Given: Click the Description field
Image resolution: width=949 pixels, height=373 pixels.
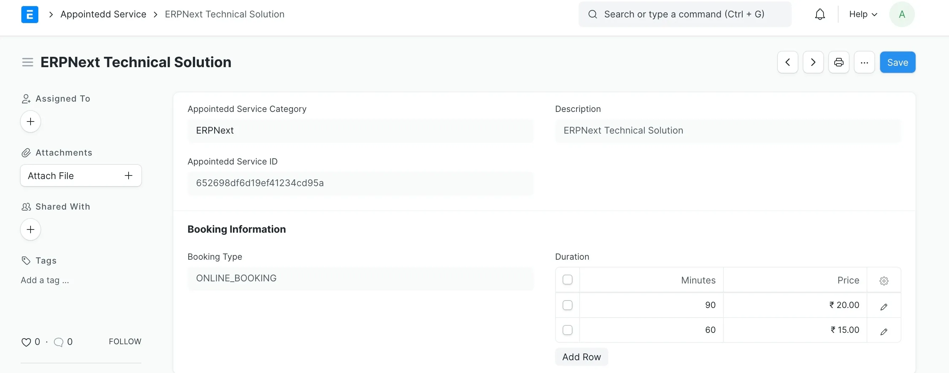Looking at the screenshot, I should click(x=728, y=130).
